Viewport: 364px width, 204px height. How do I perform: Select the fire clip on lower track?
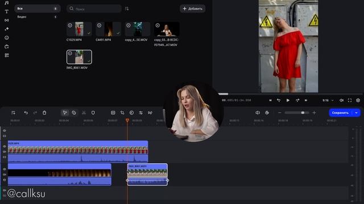tap(60, 175)
